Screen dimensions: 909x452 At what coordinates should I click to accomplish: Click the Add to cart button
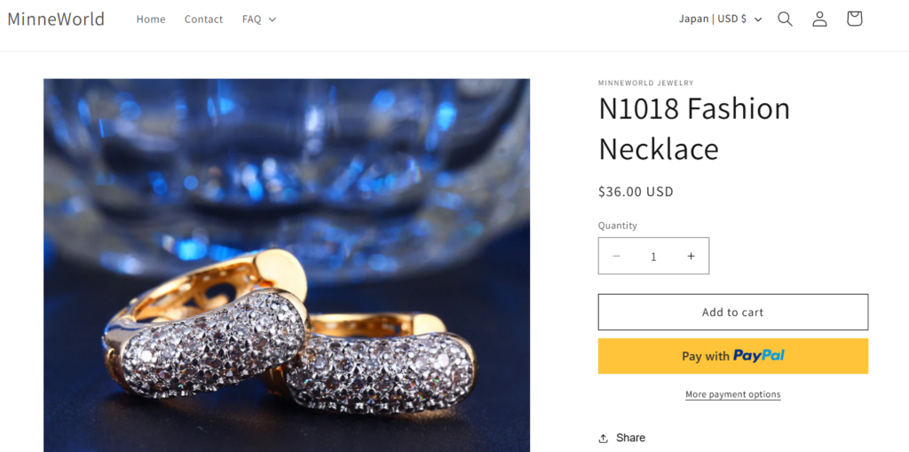pyautogui.click(x=732, y=313)
